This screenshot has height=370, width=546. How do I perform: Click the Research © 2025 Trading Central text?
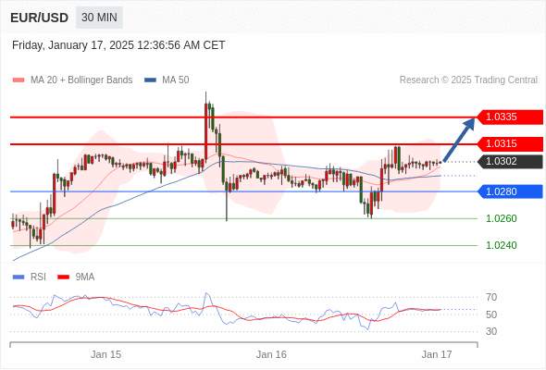468,80
